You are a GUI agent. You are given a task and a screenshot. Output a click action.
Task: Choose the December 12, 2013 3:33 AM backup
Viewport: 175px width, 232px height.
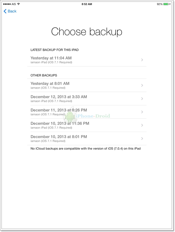(59, 99)
